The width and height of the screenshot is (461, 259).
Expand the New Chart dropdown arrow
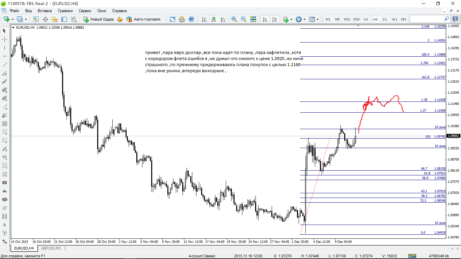pos(12,19)
